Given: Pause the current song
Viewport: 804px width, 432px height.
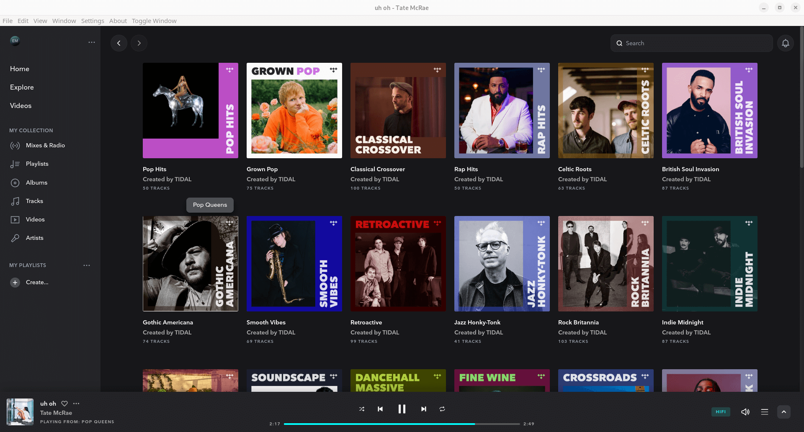Looking at the screenshot, I should coord(402,409).
